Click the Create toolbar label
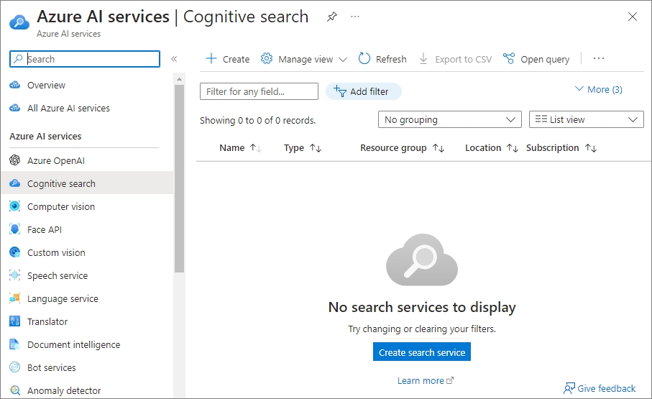Image resolution: width=652 pixels, height=399 pixels. [x=236, y=60]
